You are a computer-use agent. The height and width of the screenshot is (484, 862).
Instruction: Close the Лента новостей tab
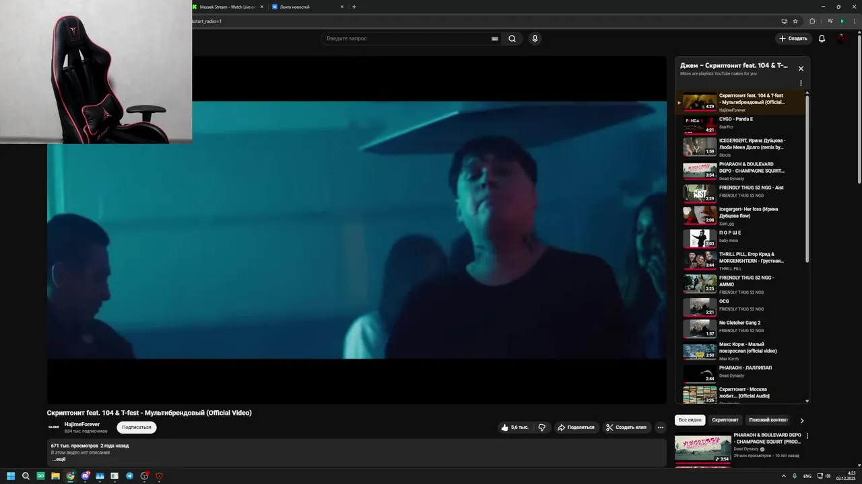click(342, 7)
